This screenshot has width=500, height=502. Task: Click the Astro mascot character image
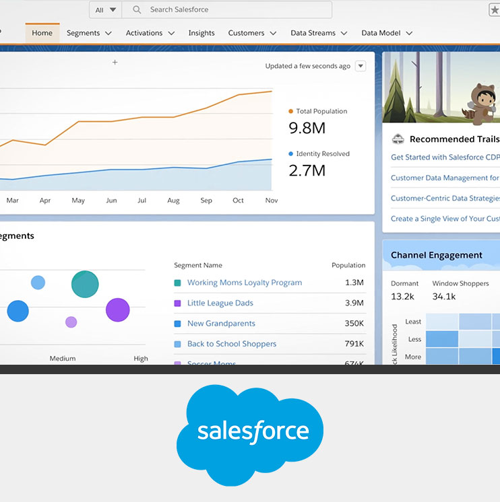[x=483, y=104]
